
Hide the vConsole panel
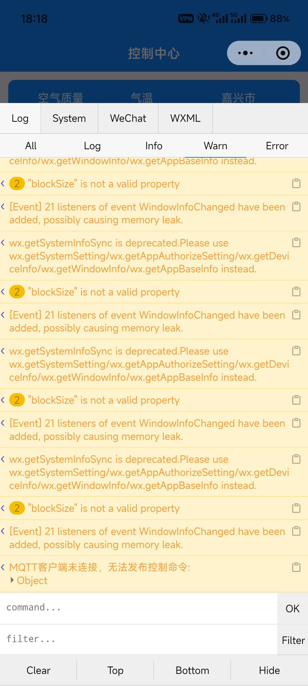click(x=269, y=670)
